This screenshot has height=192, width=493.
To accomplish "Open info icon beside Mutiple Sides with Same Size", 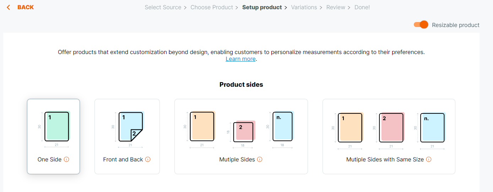I will point(429,159).
